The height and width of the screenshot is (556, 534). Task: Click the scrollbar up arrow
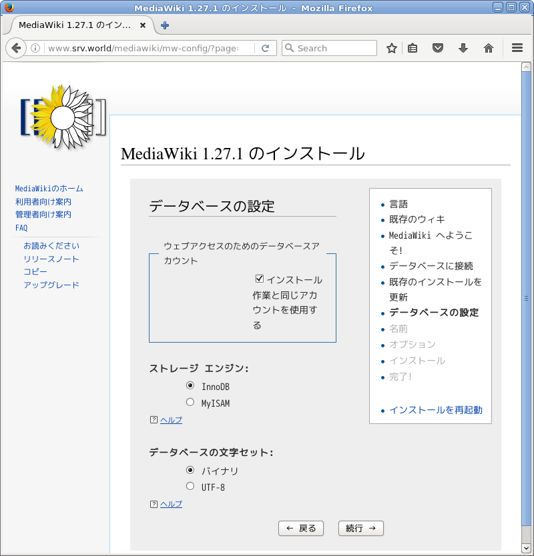pos(526,67)
